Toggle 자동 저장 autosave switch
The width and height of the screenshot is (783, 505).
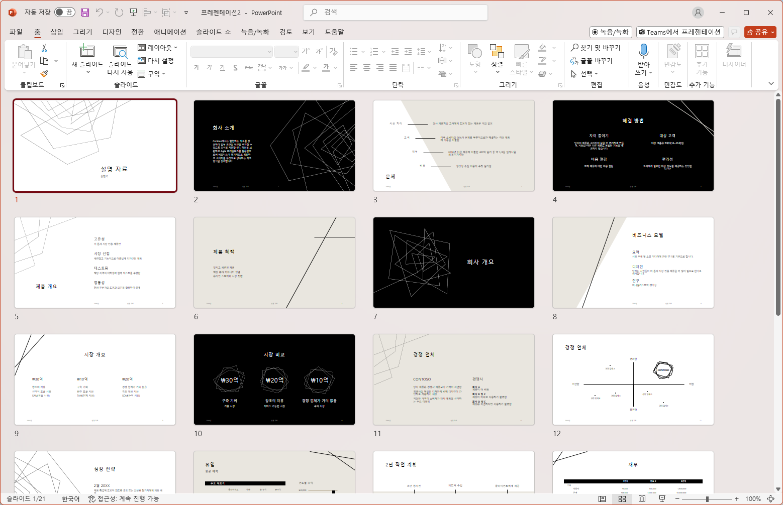(x=64, y=13)
